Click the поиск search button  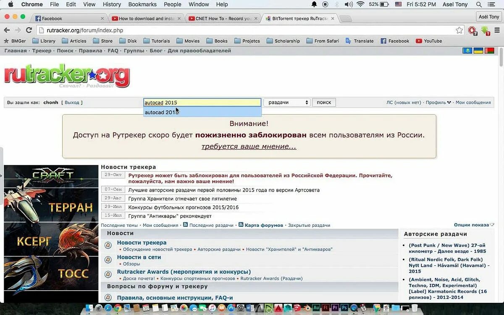click(324, 102)
